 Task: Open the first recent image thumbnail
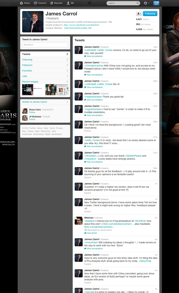coord(27,89)
